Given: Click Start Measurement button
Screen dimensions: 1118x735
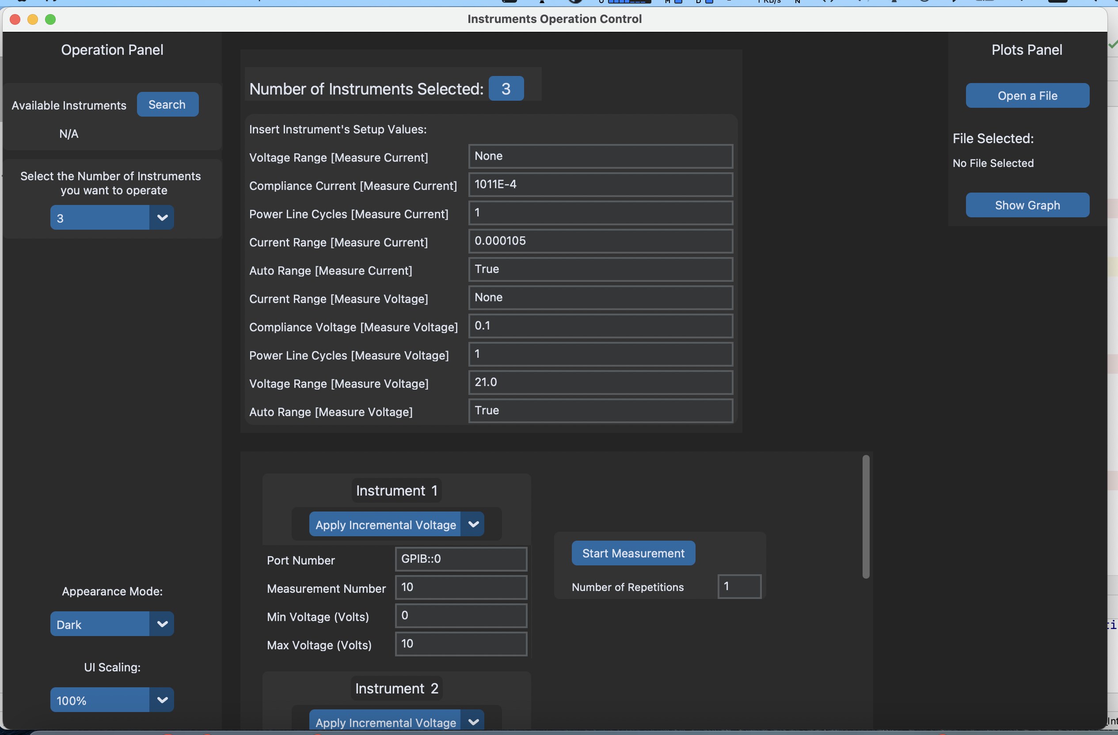Looking at the screenshot, I should pos(633,553).
